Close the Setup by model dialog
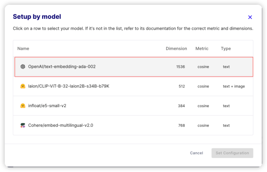267x172 pixels. tap(250, 17)
